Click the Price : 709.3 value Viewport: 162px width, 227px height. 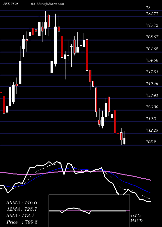pos(22,222)
